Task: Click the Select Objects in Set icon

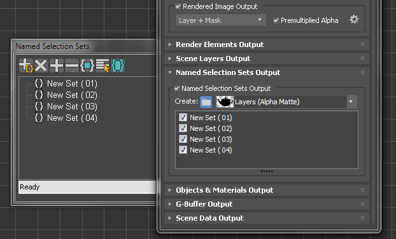Action: click(87, 65)
